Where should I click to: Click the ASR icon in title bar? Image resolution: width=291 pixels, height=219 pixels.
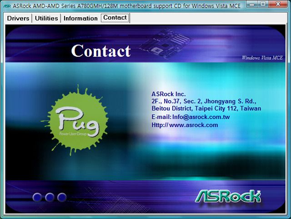(x=7, y=6)
